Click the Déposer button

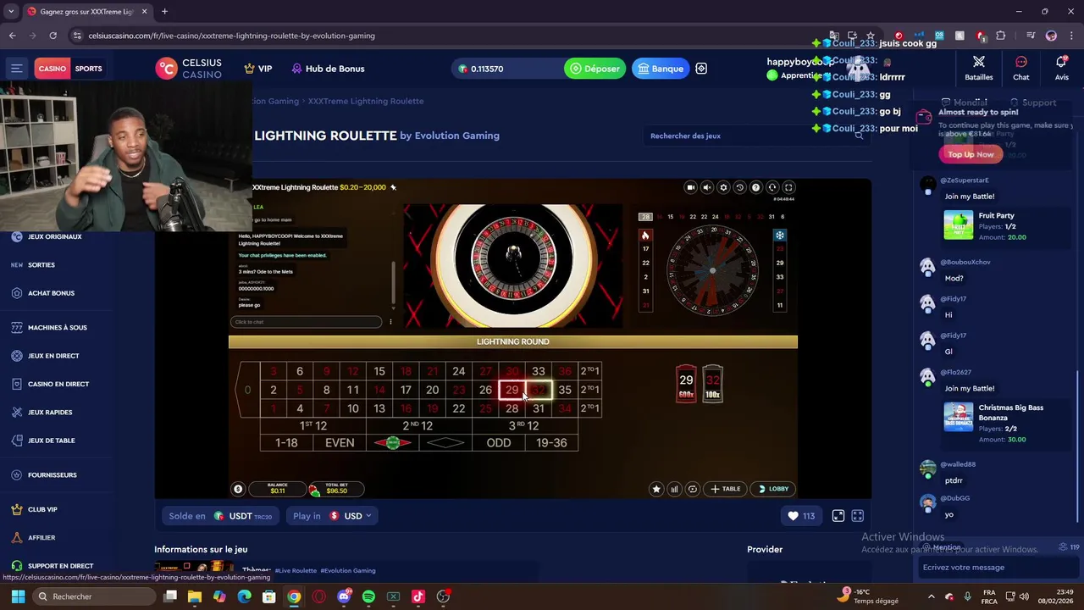point(595,69)
